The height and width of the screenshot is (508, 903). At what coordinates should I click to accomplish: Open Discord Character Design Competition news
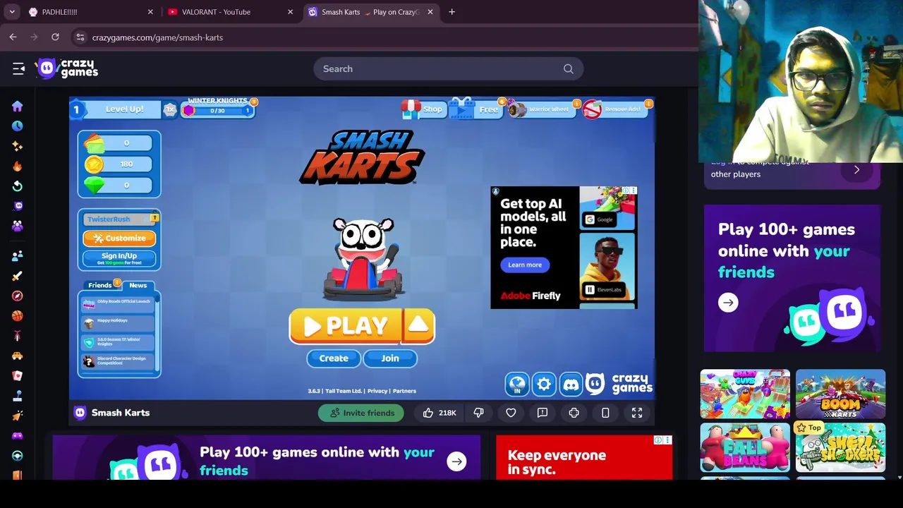pos(117,361)
